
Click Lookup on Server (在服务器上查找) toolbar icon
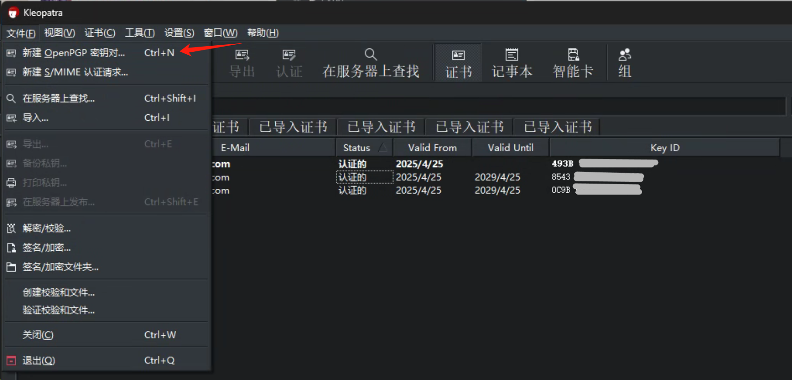(x=371, y=63)
